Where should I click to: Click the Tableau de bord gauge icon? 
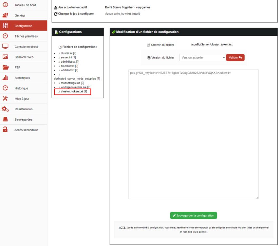pos(5,5)
